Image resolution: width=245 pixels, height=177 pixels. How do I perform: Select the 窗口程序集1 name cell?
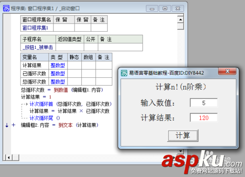click(x=37, y=28)
